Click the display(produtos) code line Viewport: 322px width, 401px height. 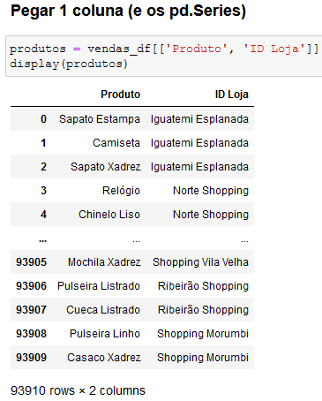[69, 64]
